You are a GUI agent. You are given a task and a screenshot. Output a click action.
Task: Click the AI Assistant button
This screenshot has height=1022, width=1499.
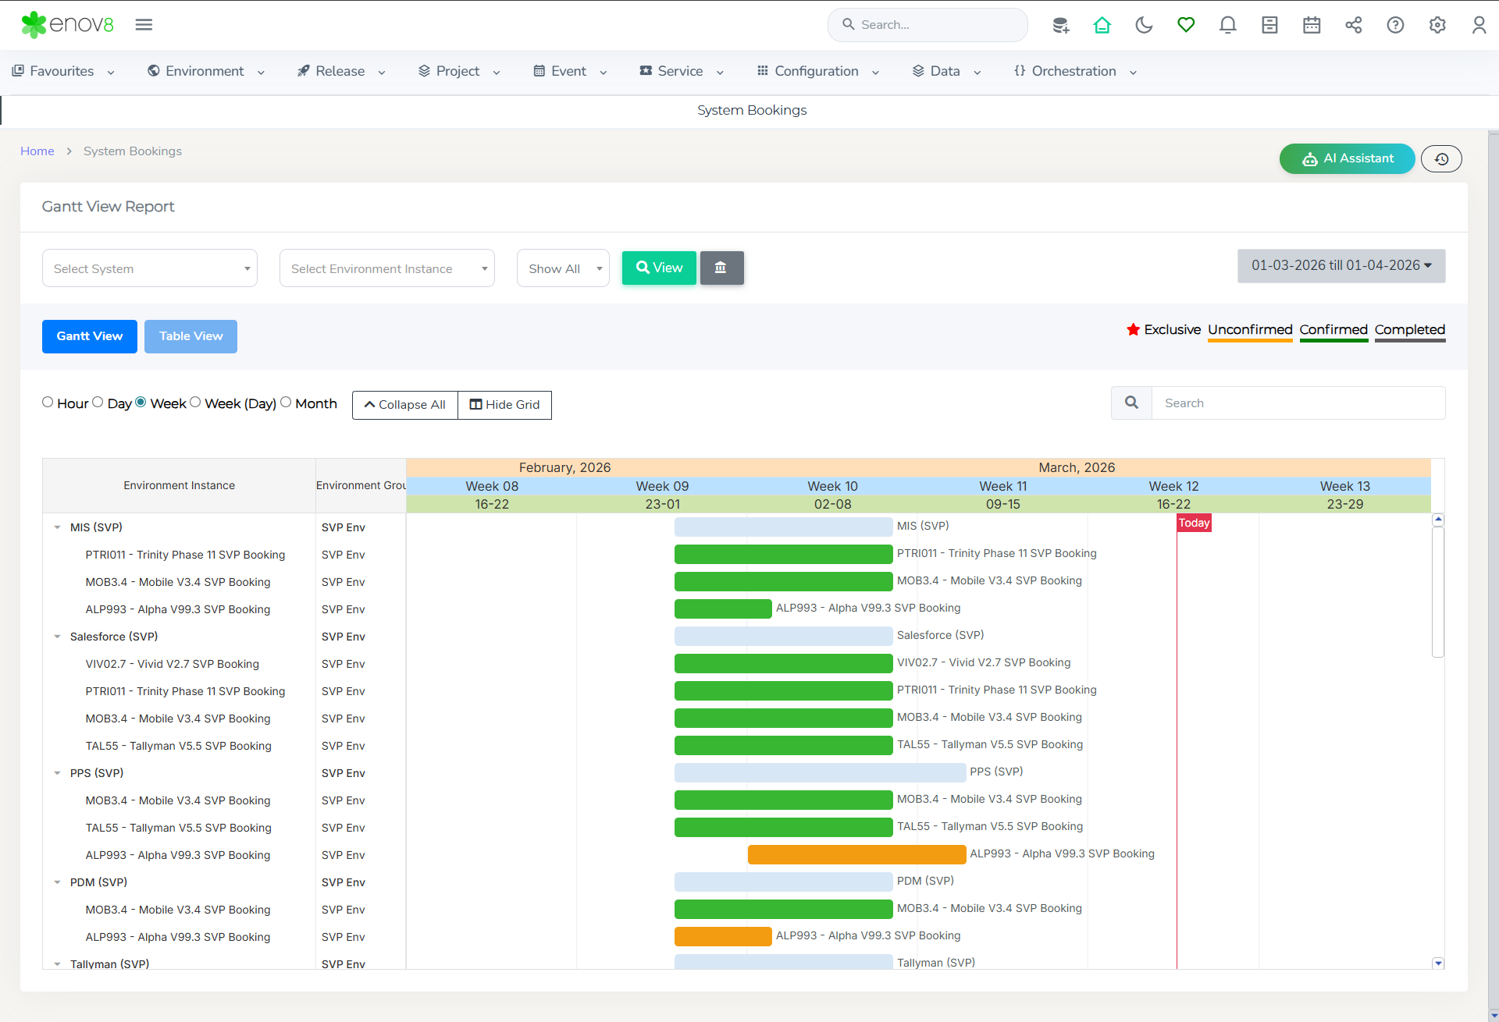coord(1347,159)
